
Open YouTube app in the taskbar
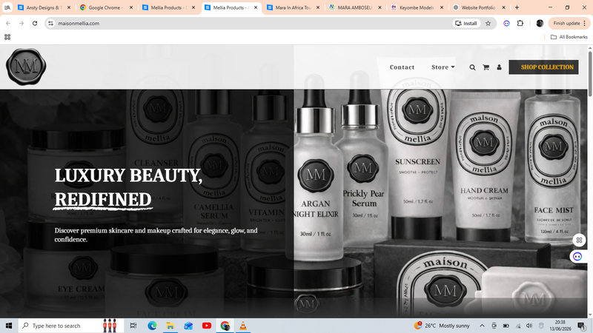tap(207, 326)
